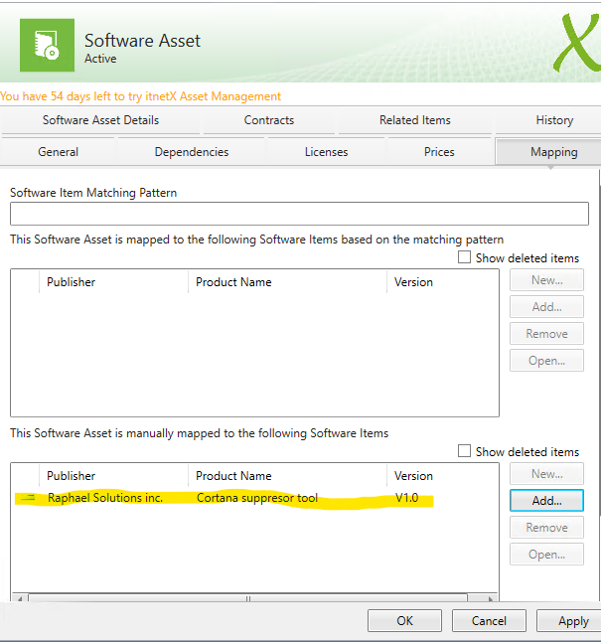This screenshot has height=642, width=601.
Task: Switch to the Software Asset Details tab
Action: tap(100, 120)
